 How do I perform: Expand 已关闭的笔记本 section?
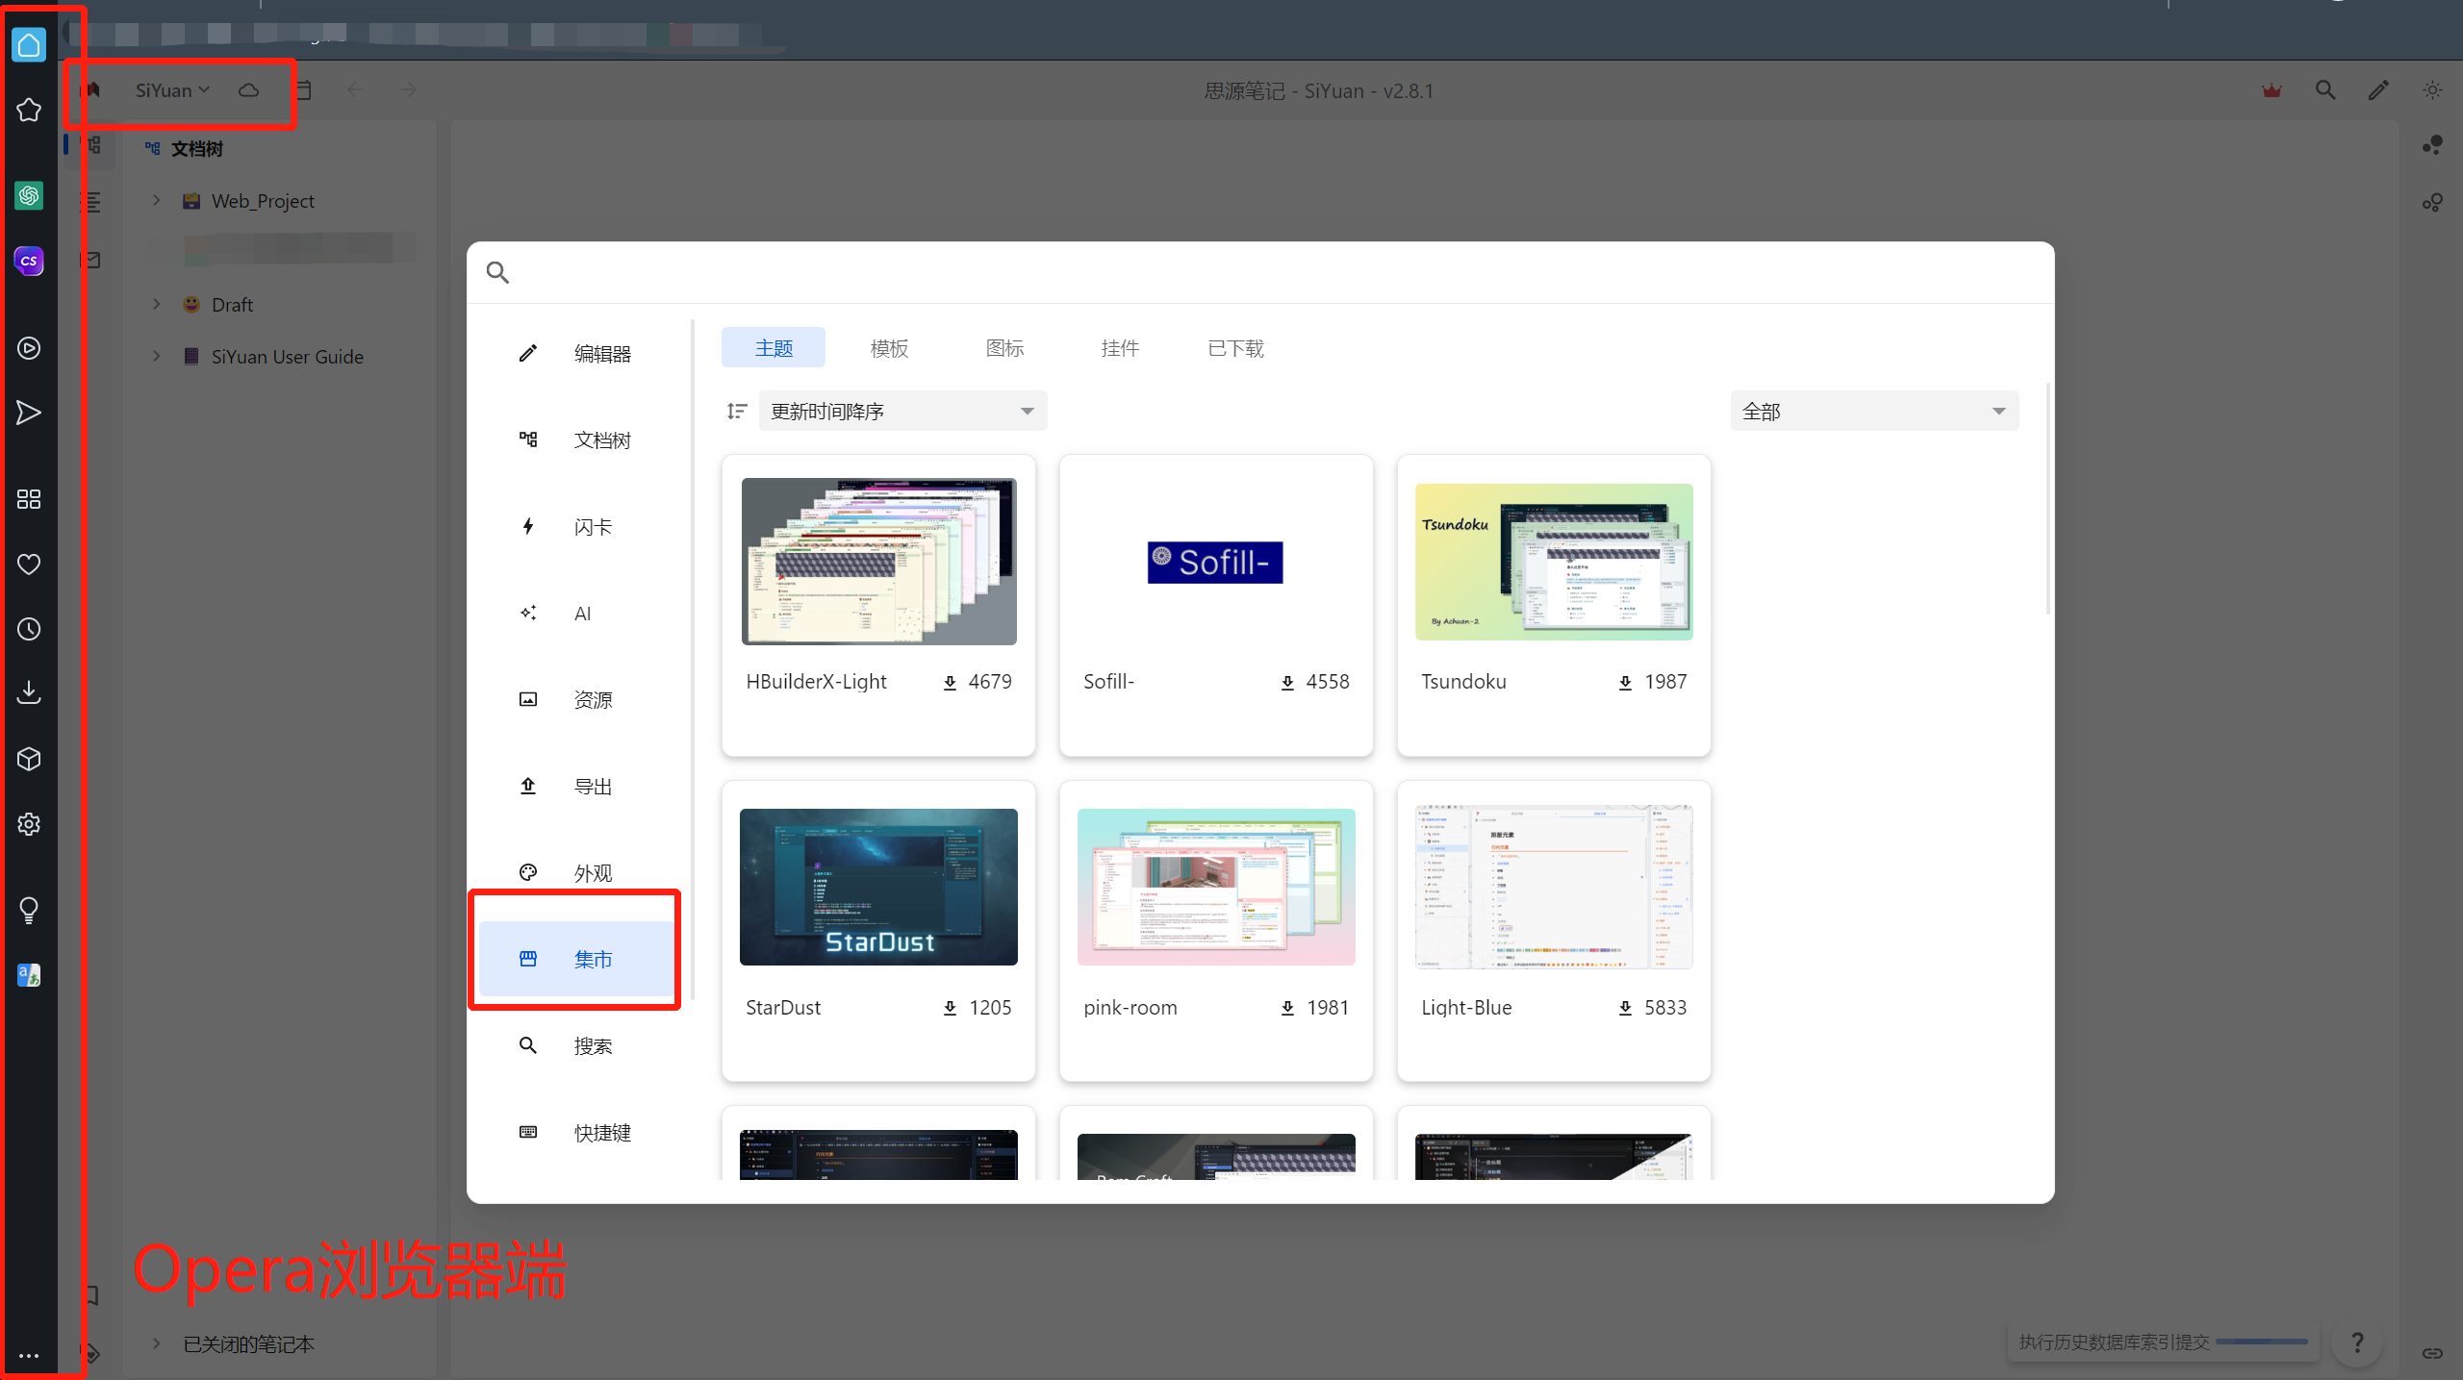157,1343
